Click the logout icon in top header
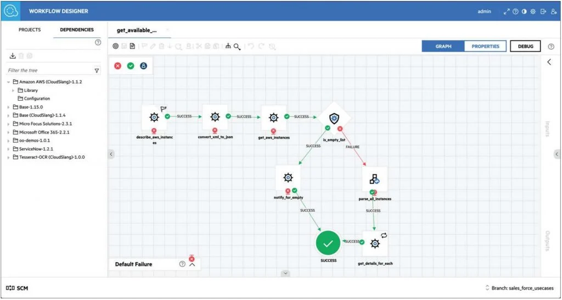Image resolution: width=562 pixels, height=300 pixels. (x=543, y=11)
